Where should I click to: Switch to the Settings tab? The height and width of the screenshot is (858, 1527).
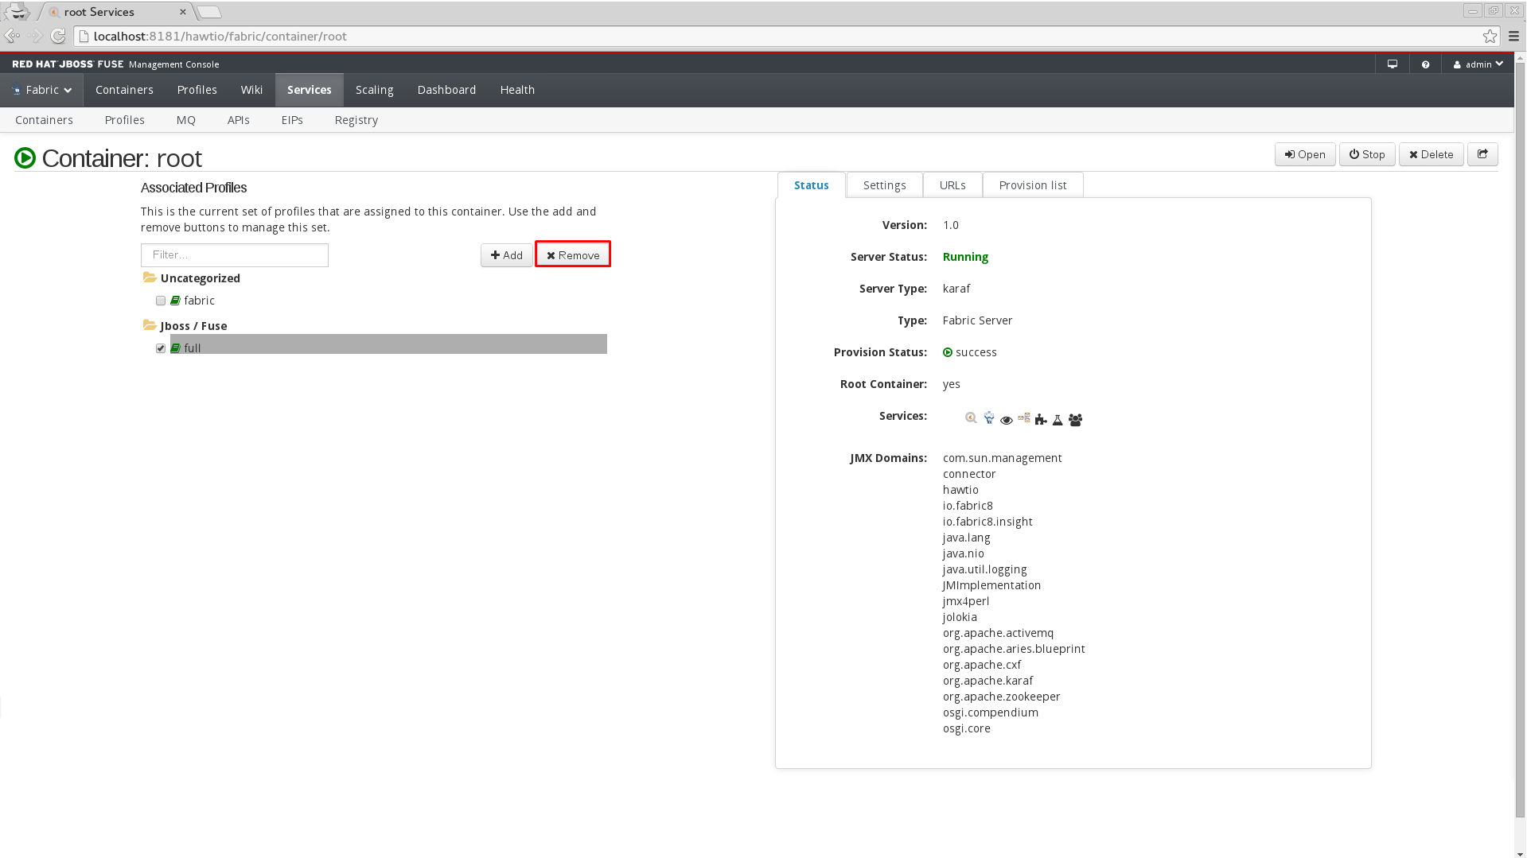point(884,185)
